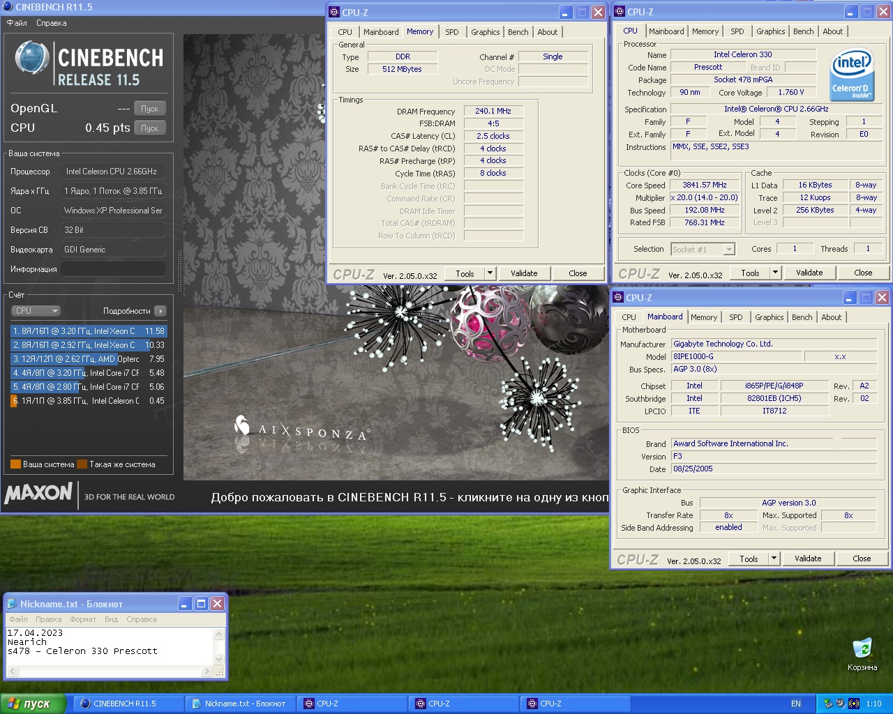Click Core Speed value 3841.57 MHz
The width and height of the screenshot is (893, 714).
705,185
